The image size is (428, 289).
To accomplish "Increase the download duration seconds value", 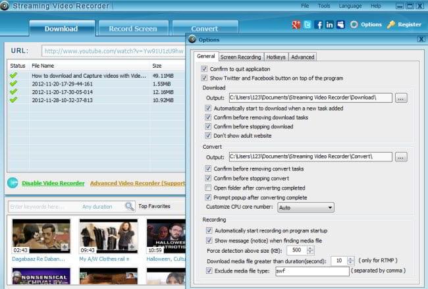I will pos(350,259).
